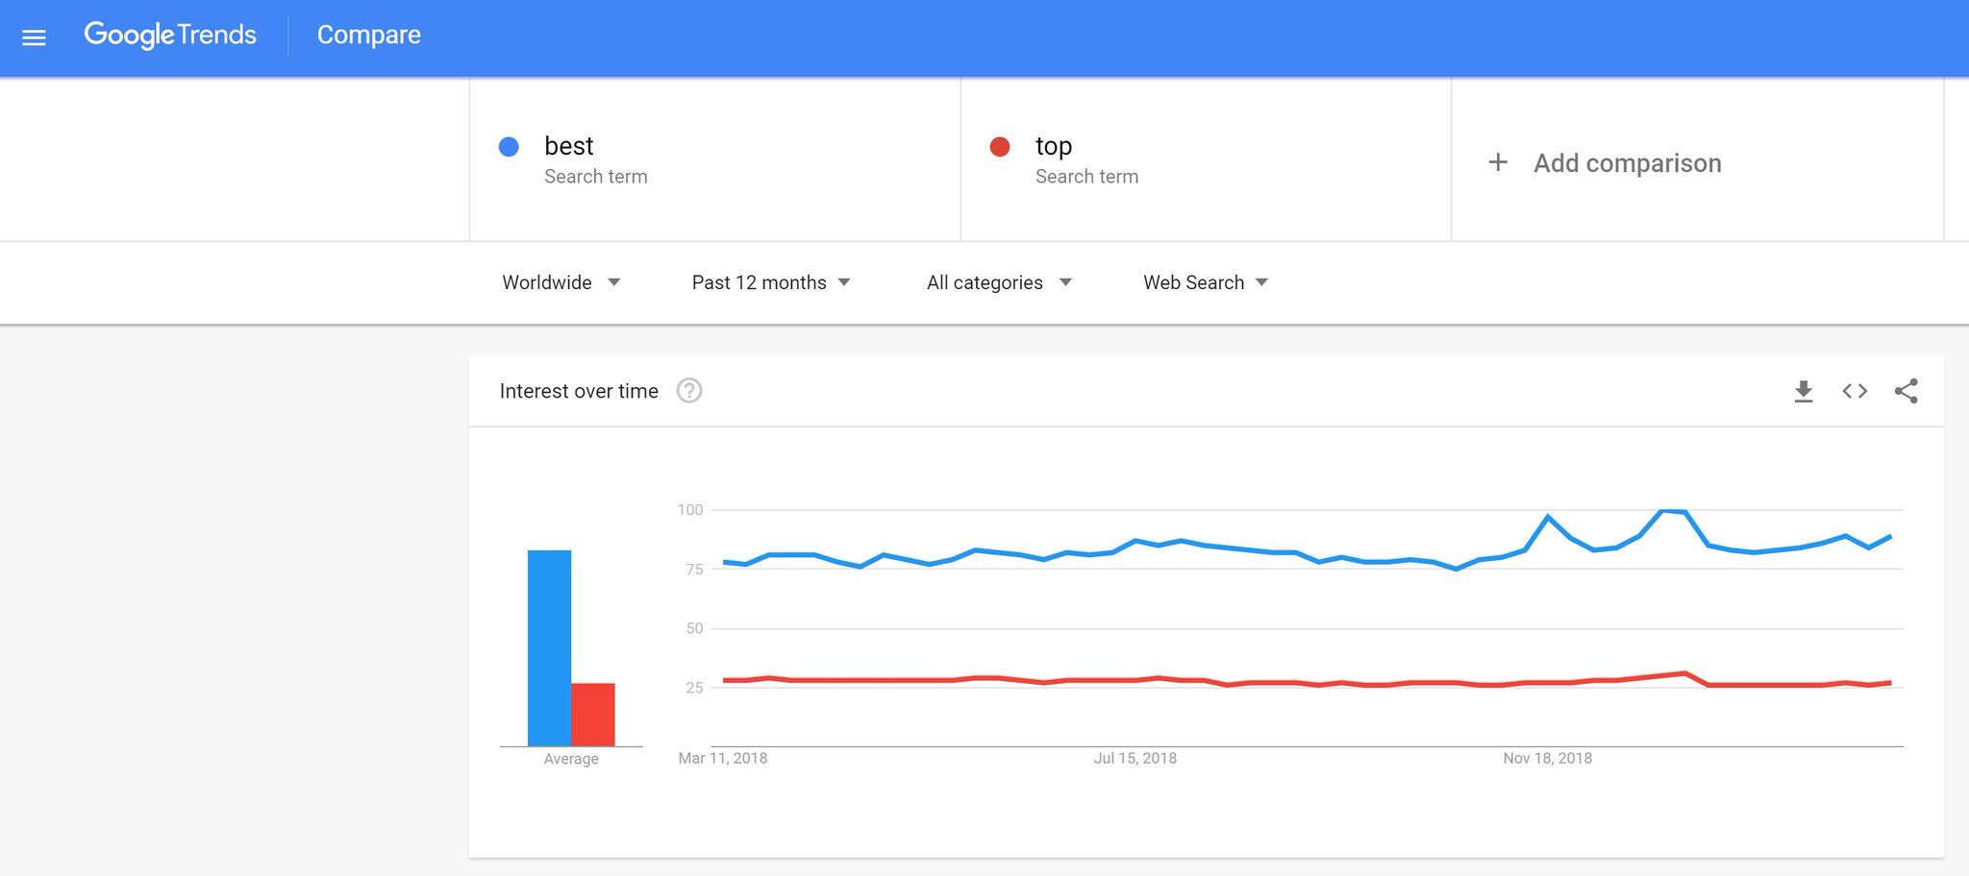Click the red dot beside 'top'
This screenshot has height=876, width=1969.
1000,146
